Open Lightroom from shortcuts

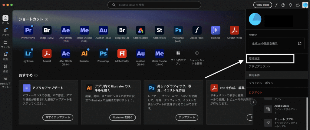point(28,54)
